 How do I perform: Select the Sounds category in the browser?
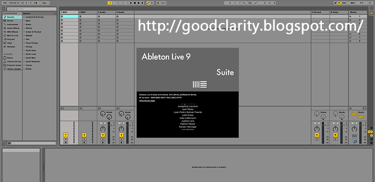click(12, 17)
